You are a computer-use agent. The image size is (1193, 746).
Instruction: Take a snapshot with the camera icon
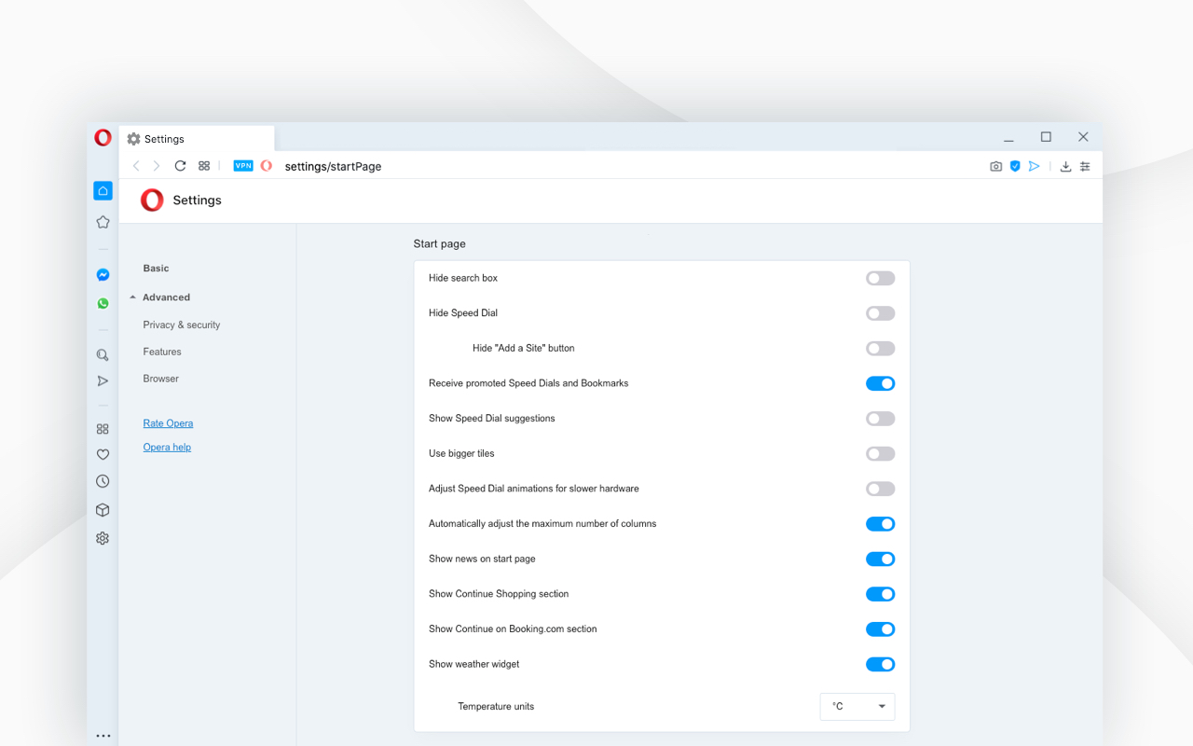tap(995, 166)
